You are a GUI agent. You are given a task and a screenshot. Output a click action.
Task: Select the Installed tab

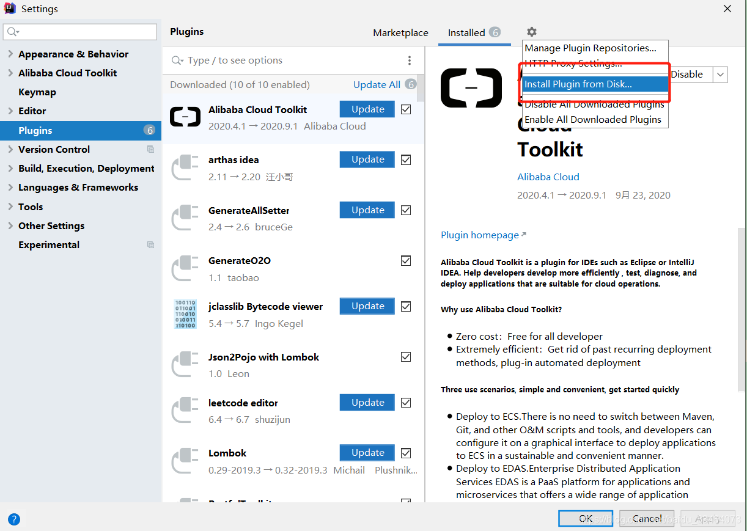tap(474, 33)
